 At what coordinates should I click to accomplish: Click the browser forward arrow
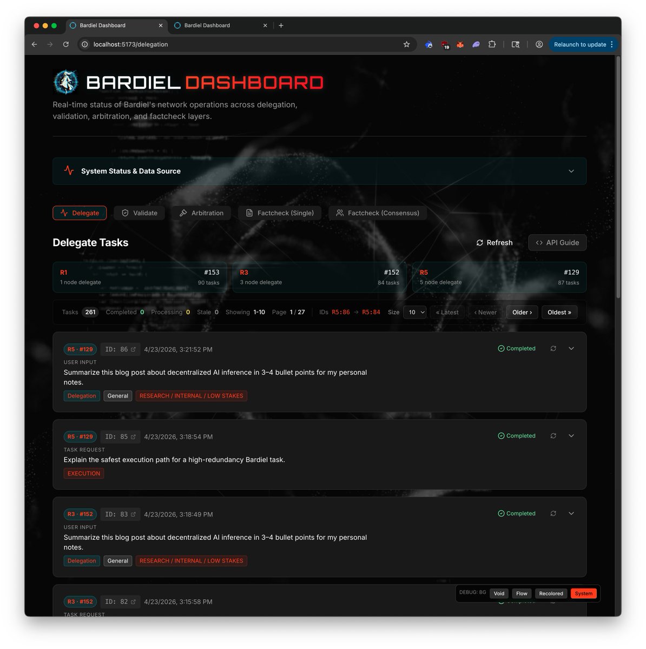coord(50,44)
